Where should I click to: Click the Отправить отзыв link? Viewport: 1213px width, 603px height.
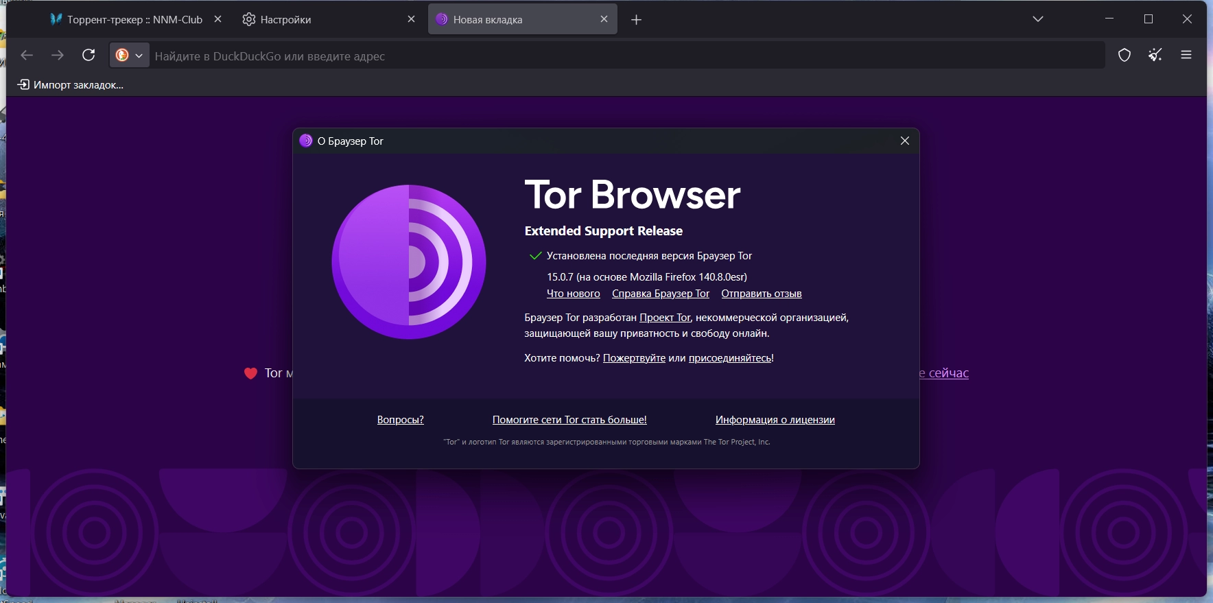click(762, 294)
